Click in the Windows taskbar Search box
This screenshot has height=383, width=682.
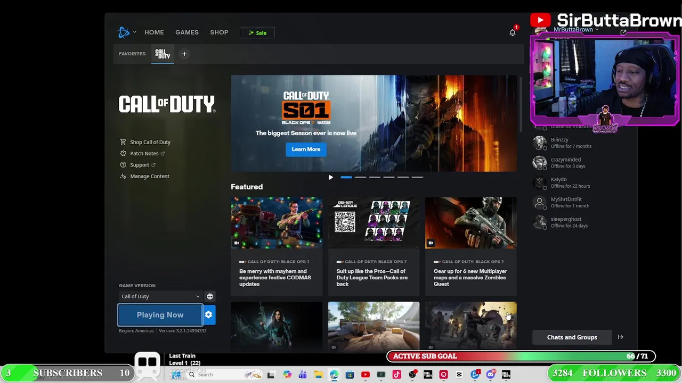pos(224,374)
